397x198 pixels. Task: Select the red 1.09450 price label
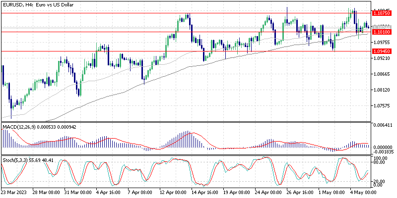pyautogui.click(x=382, y=51)
